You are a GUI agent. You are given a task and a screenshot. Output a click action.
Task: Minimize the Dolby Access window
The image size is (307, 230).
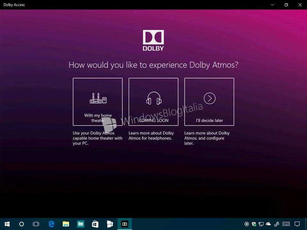point(272,5)
